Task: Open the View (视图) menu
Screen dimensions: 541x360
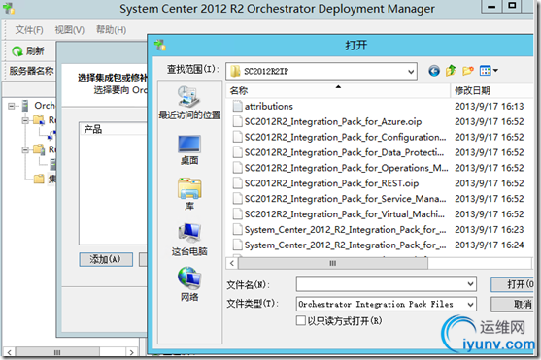Action: 69,30
